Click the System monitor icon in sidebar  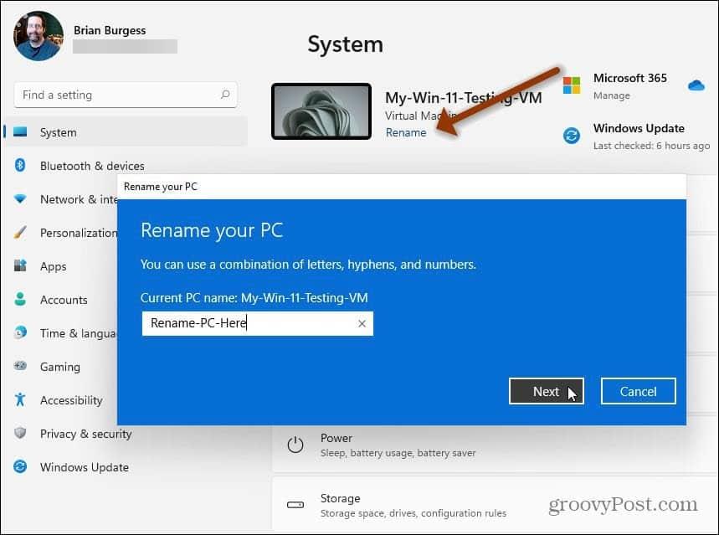click(x=20, y=132)
